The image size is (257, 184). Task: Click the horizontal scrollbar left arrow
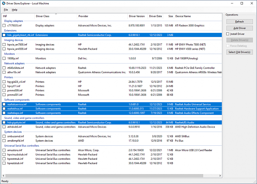pyautogui.click(x=3, y=176)
